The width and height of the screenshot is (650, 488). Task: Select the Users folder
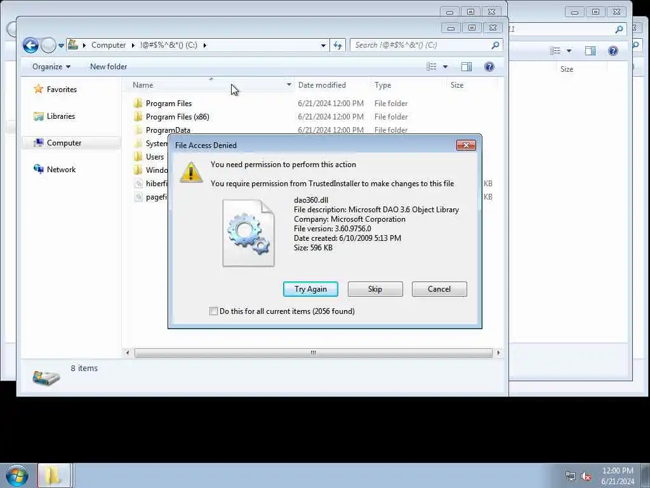pyautogui.click(x=155, y=157)
